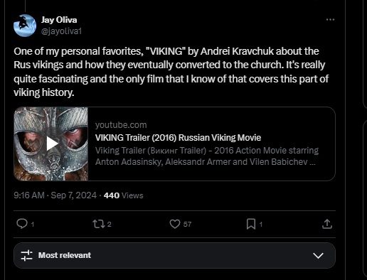Like the tweet with heart icon
This screenshot has width=367, height=280.
(x=175, y=224)
